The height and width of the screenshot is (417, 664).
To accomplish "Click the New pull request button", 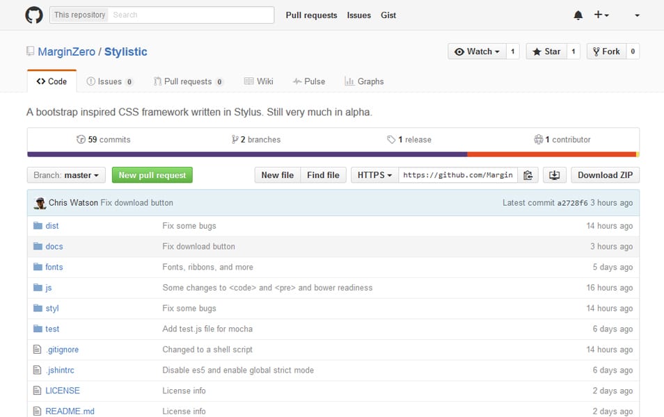I will point(152,175).
